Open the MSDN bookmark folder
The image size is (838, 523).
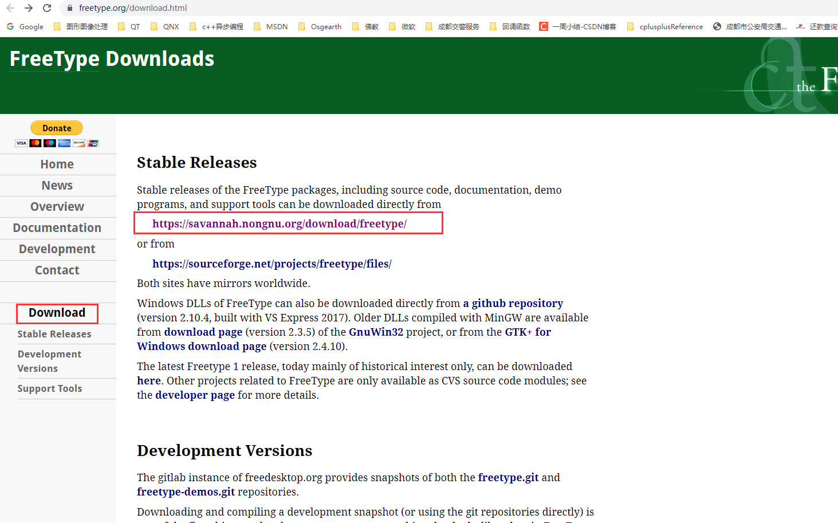coord(270,26)
